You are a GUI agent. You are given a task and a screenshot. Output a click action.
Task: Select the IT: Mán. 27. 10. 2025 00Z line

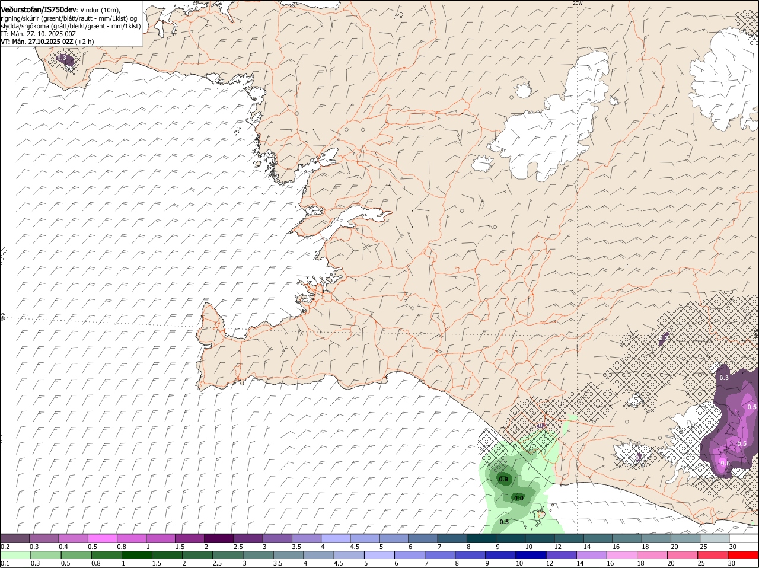click(38, 34)
